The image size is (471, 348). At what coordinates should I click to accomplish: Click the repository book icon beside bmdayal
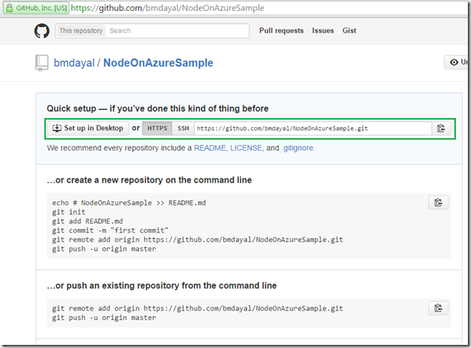click(x=42, y=62)
